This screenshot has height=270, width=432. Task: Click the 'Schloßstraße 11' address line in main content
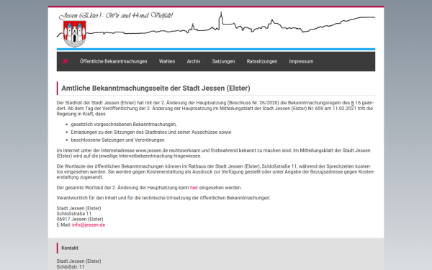74,214
